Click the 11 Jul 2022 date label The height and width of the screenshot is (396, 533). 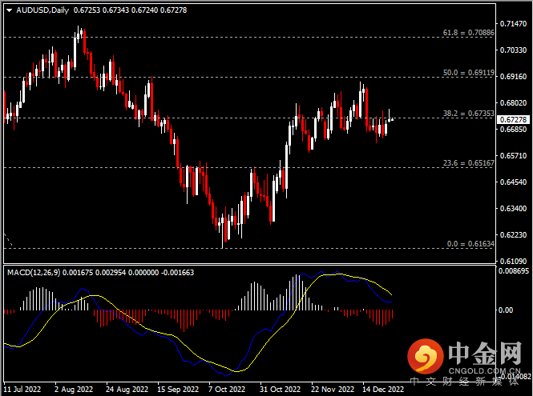click(22, 390)
